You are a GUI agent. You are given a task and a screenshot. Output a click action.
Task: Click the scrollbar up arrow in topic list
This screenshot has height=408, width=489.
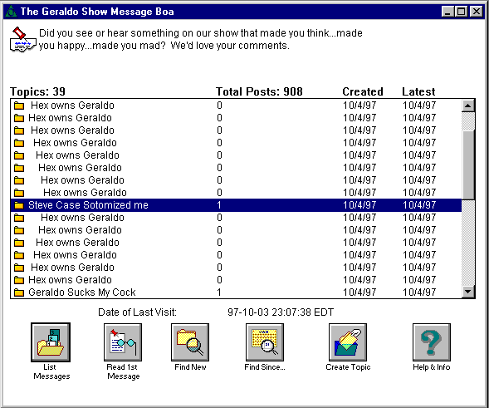(468, 106)
